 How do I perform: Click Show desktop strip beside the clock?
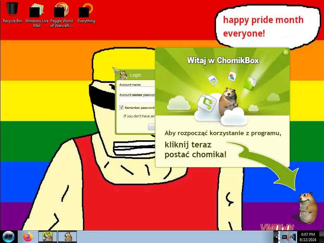tap(321, 237)
